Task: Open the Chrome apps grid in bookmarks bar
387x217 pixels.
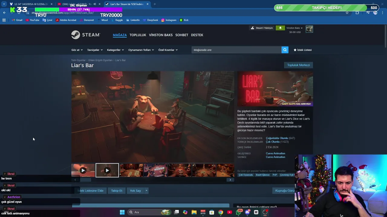Action: click(x=4, y=20)
